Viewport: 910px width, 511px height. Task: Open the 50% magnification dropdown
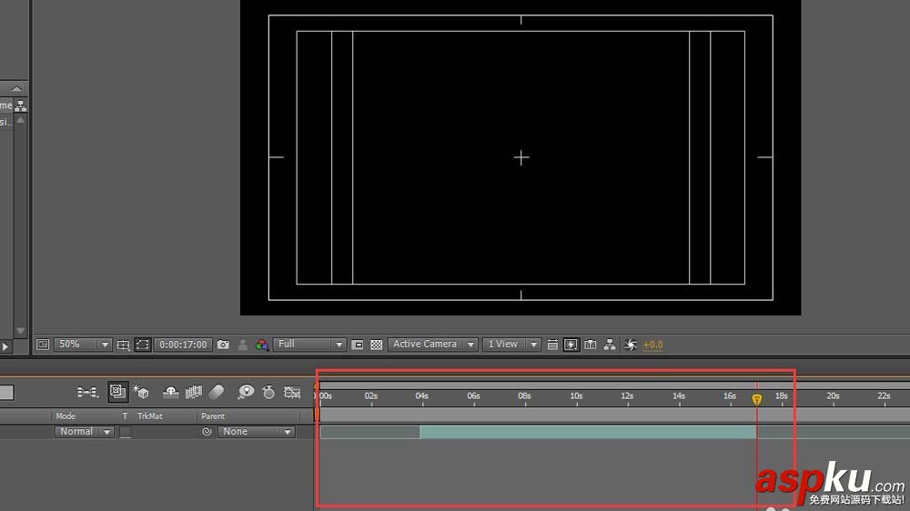83,345
